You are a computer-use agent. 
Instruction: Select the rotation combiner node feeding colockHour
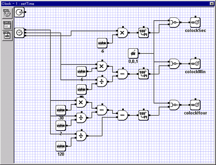coord(174,105)
